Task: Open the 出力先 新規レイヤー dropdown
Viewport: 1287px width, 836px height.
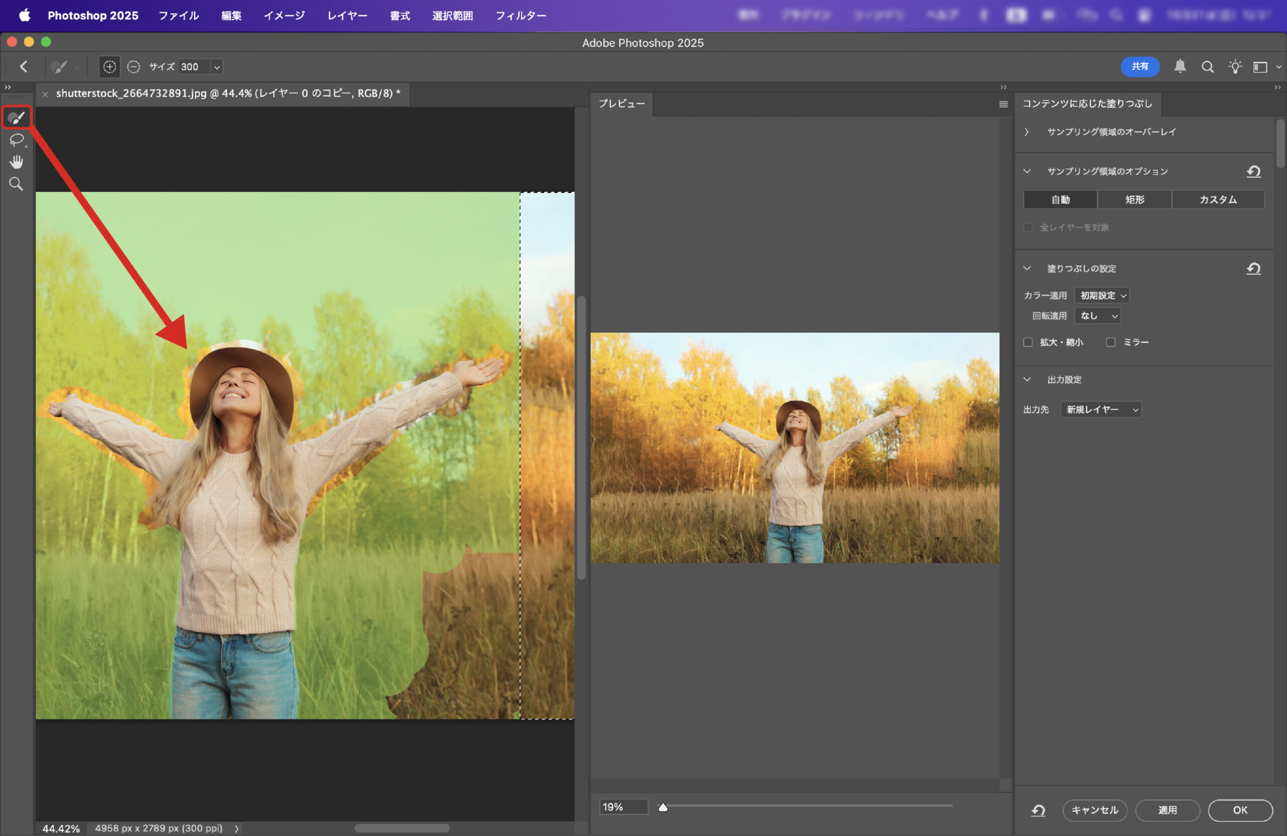Action: tap(1100, 409)
